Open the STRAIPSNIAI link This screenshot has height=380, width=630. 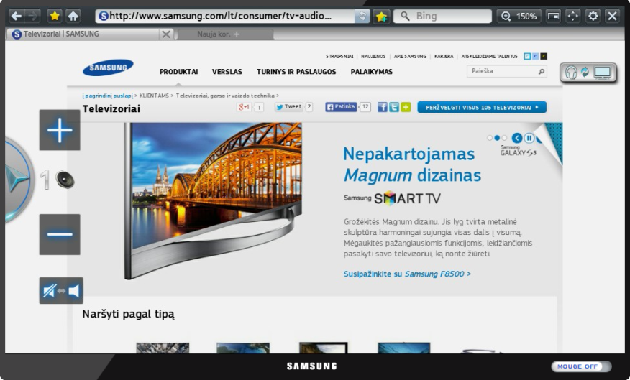[x=339, y=57]
